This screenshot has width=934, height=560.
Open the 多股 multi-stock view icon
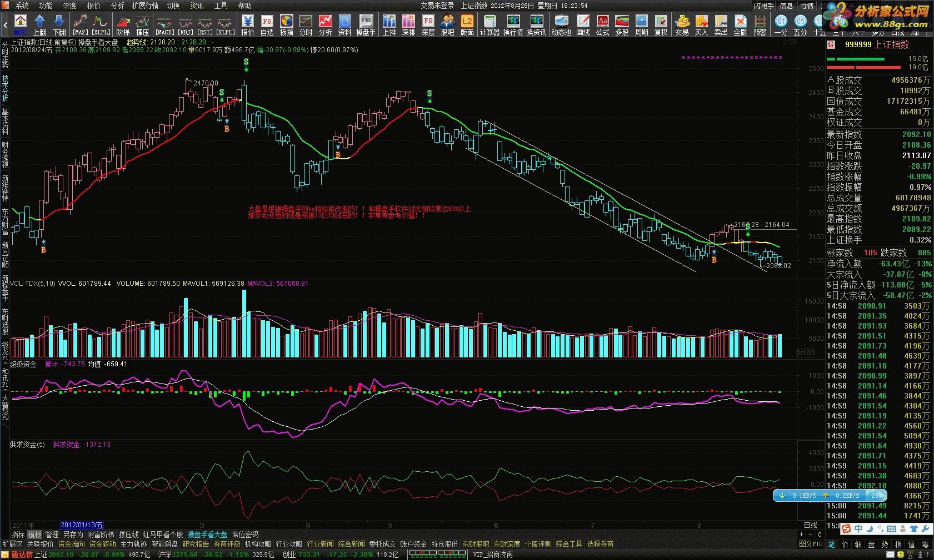(622, 25)
